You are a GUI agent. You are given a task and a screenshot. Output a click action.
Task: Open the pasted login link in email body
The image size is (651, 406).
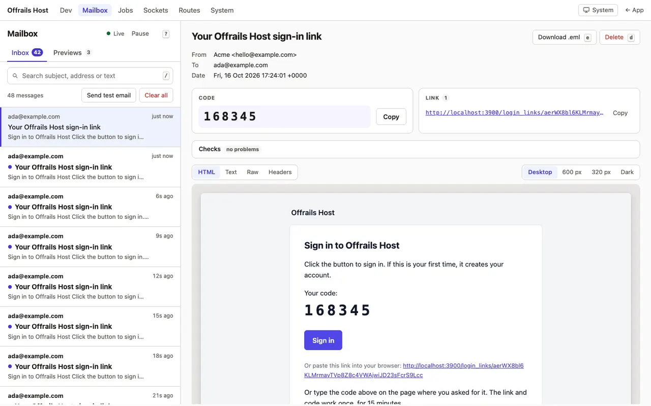[414, 370]
